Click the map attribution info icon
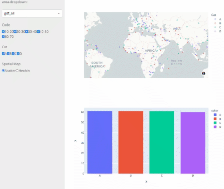This screenshot has height=189, width=224. tap(204, 73)
